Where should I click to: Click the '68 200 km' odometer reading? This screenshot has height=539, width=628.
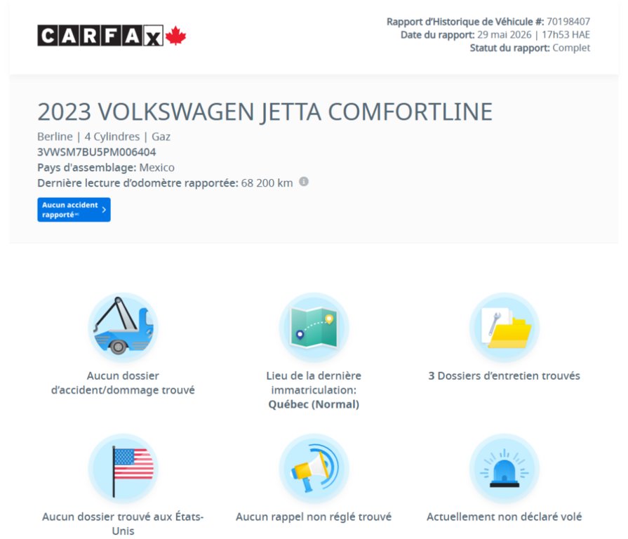pos(267,183)
